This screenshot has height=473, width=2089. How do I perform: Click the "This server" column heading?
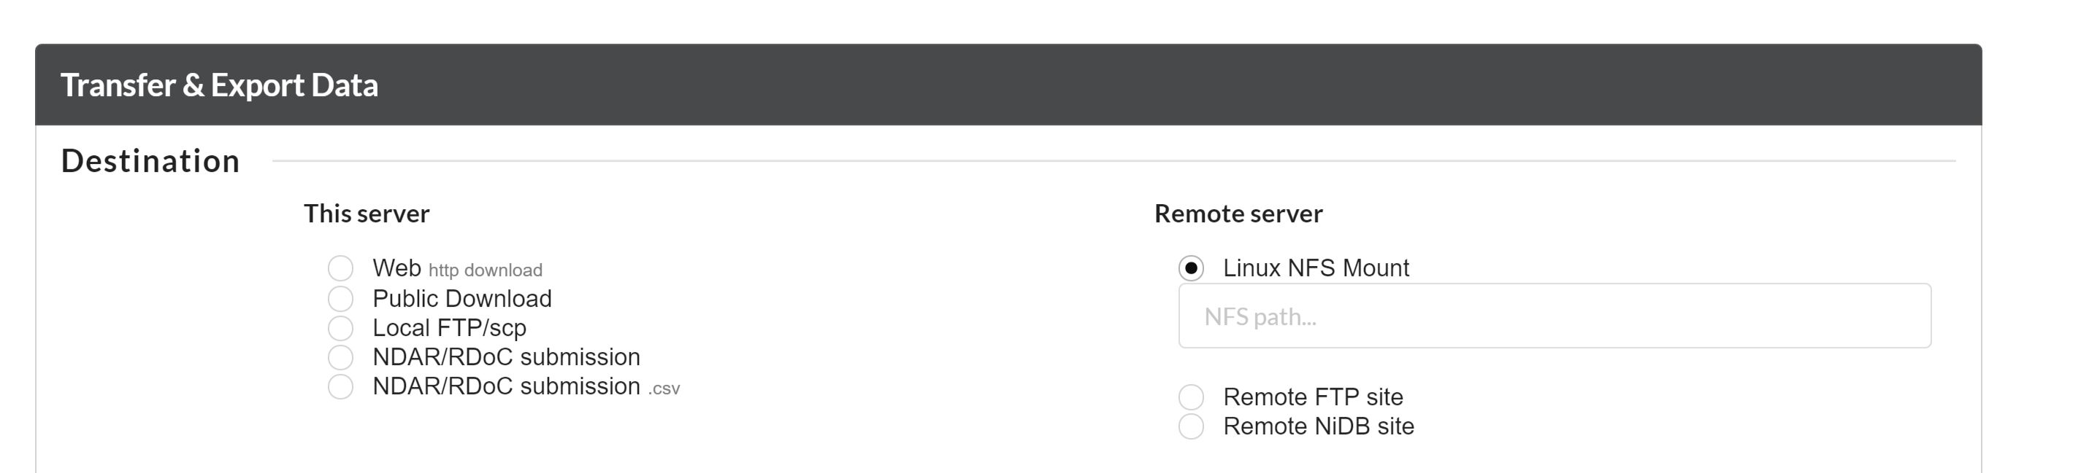(x=367, y=214)
